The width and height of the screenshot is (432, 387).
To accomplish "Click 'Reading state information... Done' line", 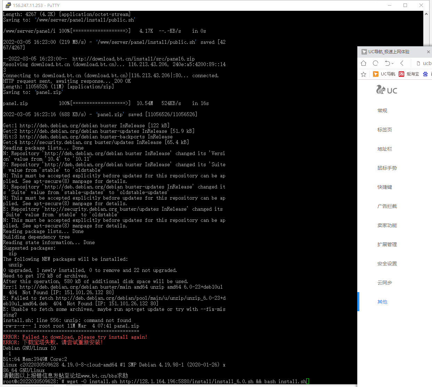I will 49,242.
